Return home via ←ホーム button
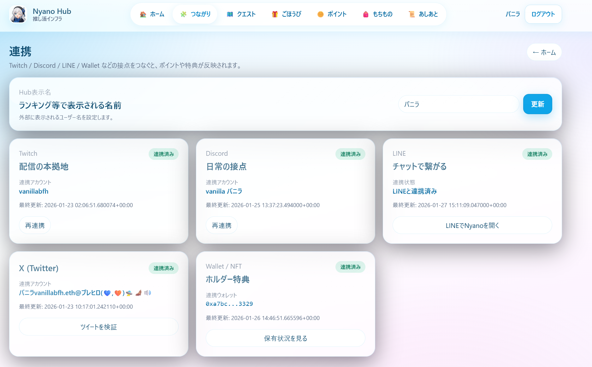592x367 pixels. 544,52
